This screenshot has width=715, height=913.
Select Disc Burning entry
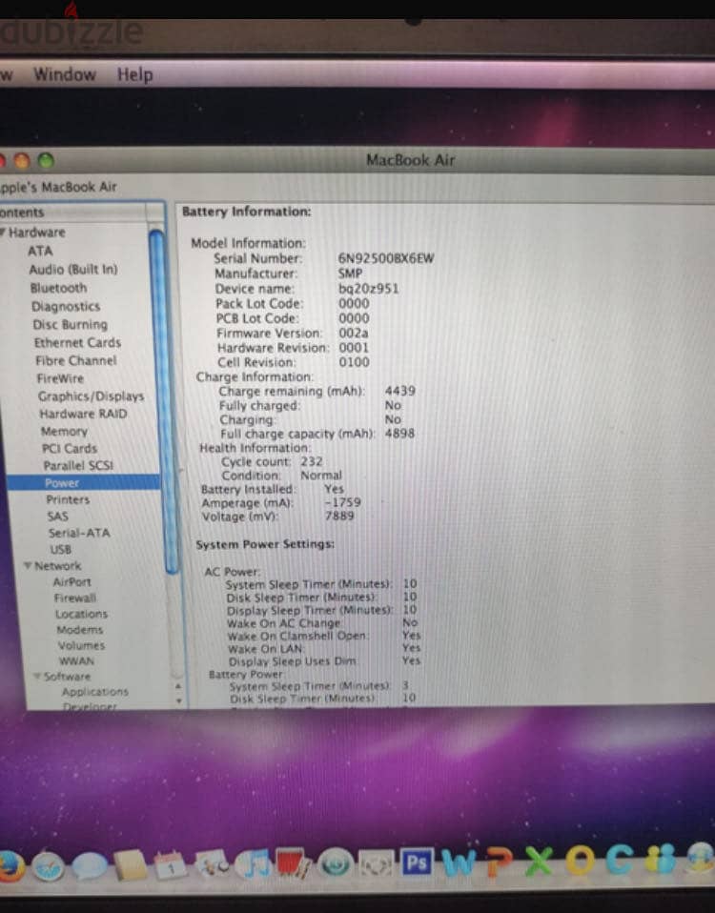(x=70, y=324)
